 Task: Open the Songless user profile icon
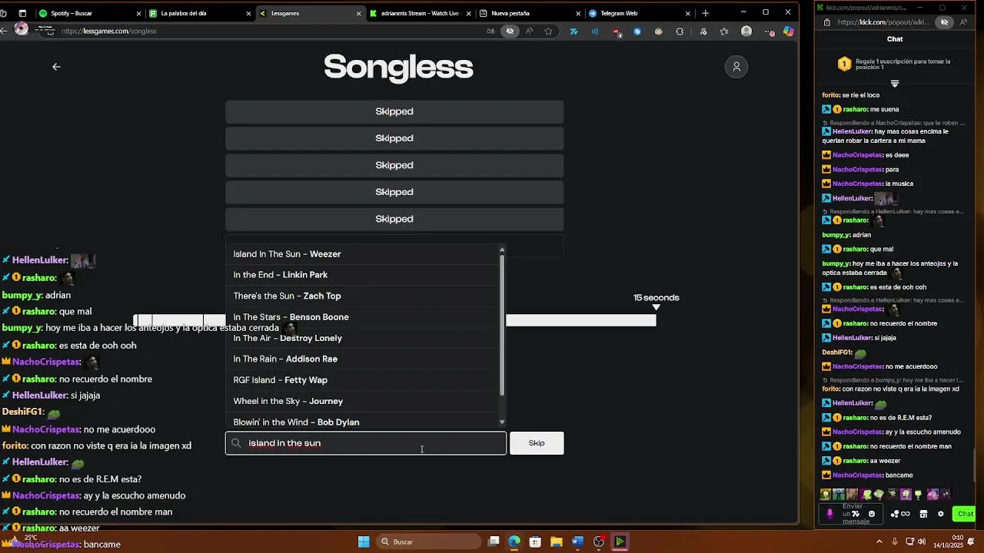pos(736,67)
